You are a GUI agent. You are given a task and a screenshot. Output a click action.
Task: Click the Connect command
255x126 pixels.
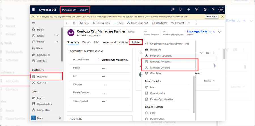(x=178, y=23)
